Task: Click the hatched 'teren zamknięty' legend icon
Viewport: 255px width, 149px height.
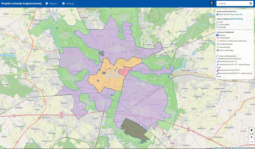Action: point(218,50)
